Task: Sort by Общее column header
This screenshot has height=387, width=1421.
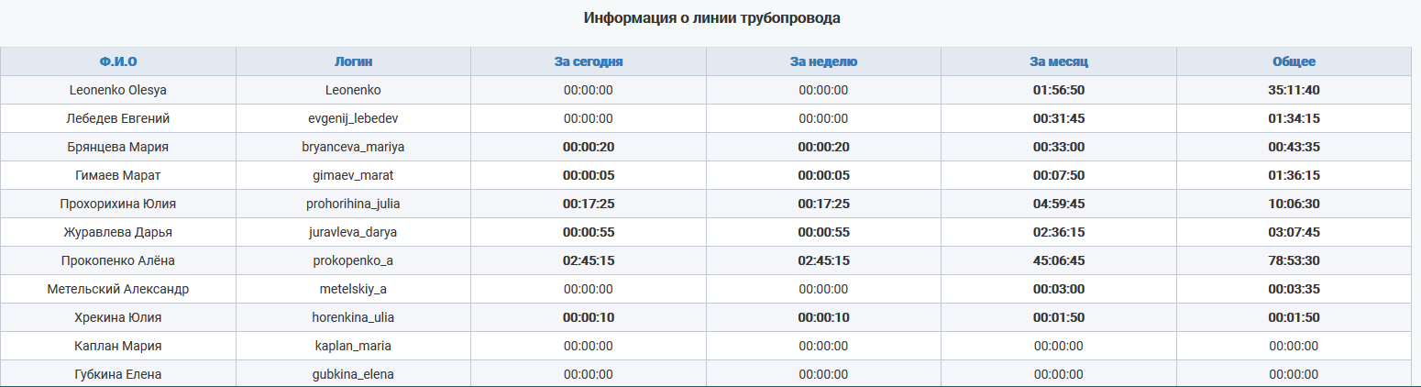Action: (1294, 61)
